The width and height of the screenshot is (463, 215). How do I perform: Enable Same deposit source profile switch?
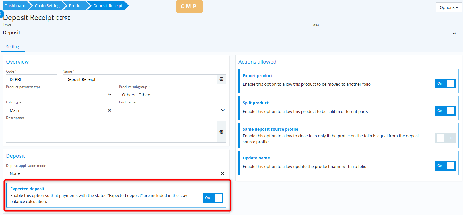(445, 138)
